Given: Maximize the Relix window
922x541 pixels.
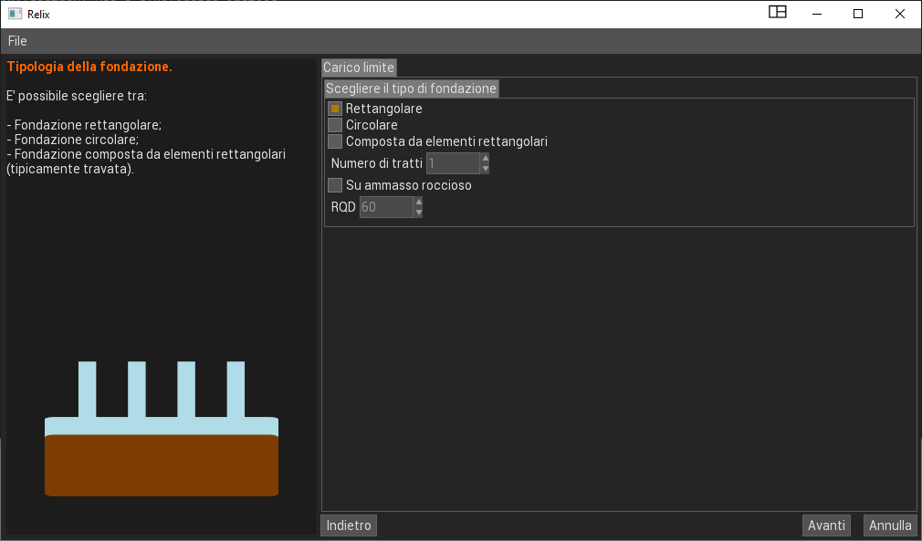Looking at the screenshot, I should click(x=858, y=14).
